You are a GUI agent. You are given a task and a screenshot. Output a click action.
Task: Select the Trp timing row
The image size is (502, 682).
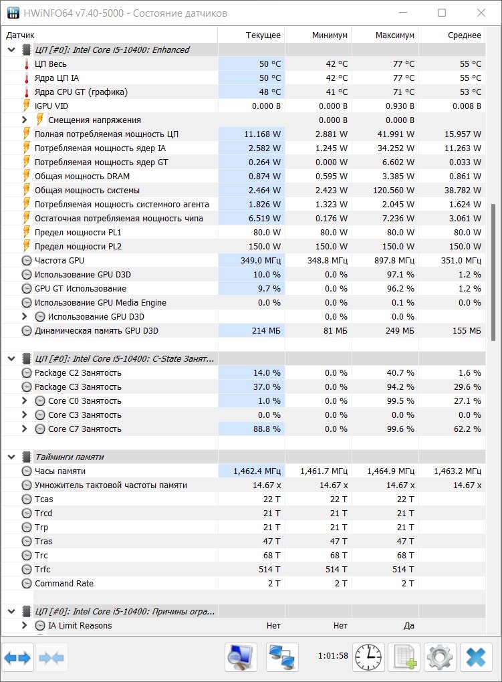[243, 527]
